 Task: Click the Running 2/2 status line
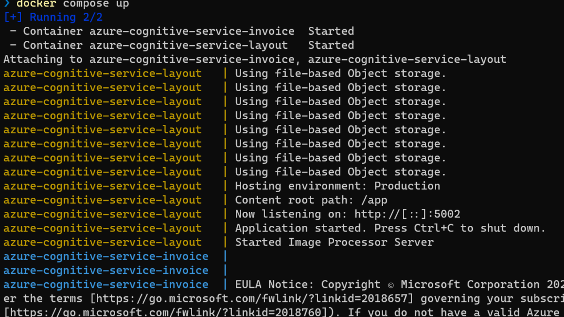53,17
